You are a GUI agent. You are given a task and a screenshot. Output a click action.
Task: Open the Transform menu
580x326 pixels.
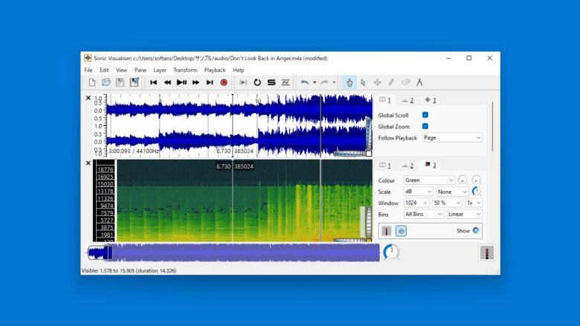coord(185,70)
